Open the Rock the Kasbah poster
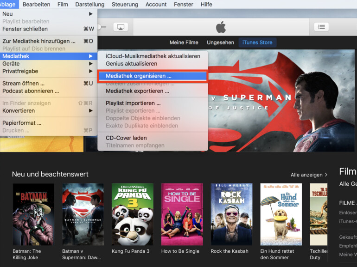This screenshot has width=357, height=267. pyautogui.click(x=231, y=214)
